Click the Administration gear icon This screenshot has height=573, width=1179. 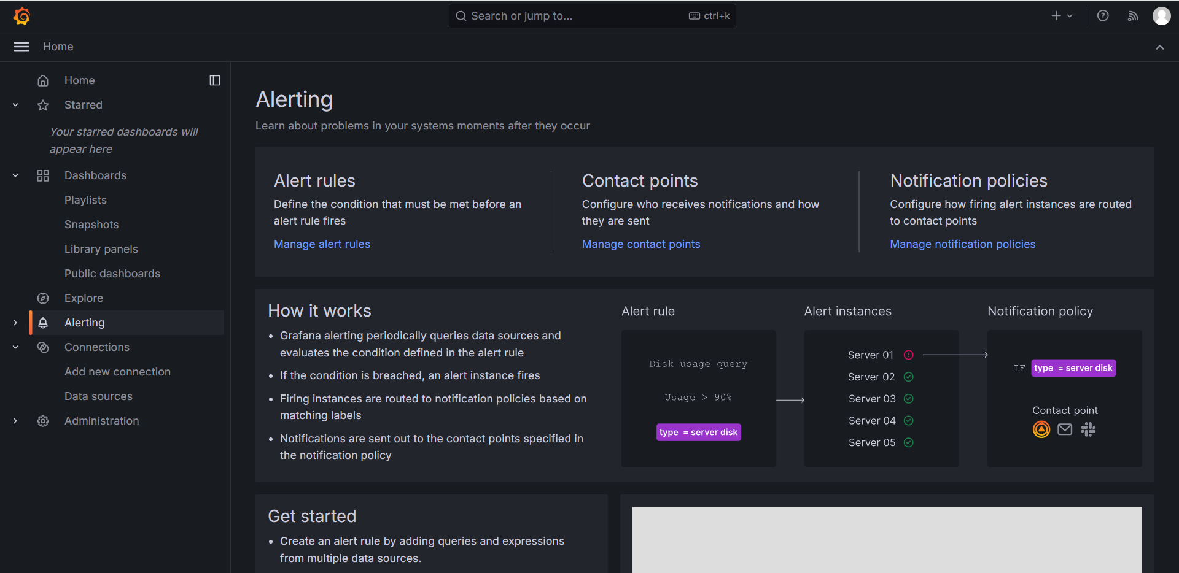(x=43, y=421)
